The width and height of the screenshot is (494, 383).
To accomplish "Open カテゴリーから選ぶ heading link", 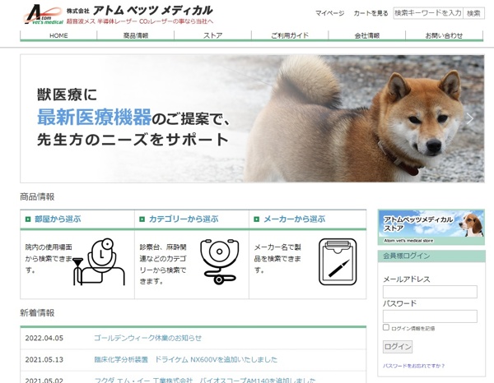I will tap(184, 219).
